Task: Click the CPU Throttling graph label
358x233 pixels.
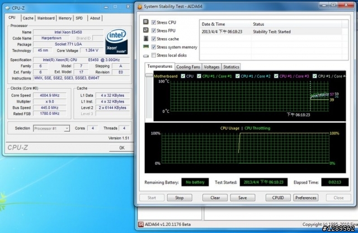Action: 257,128
